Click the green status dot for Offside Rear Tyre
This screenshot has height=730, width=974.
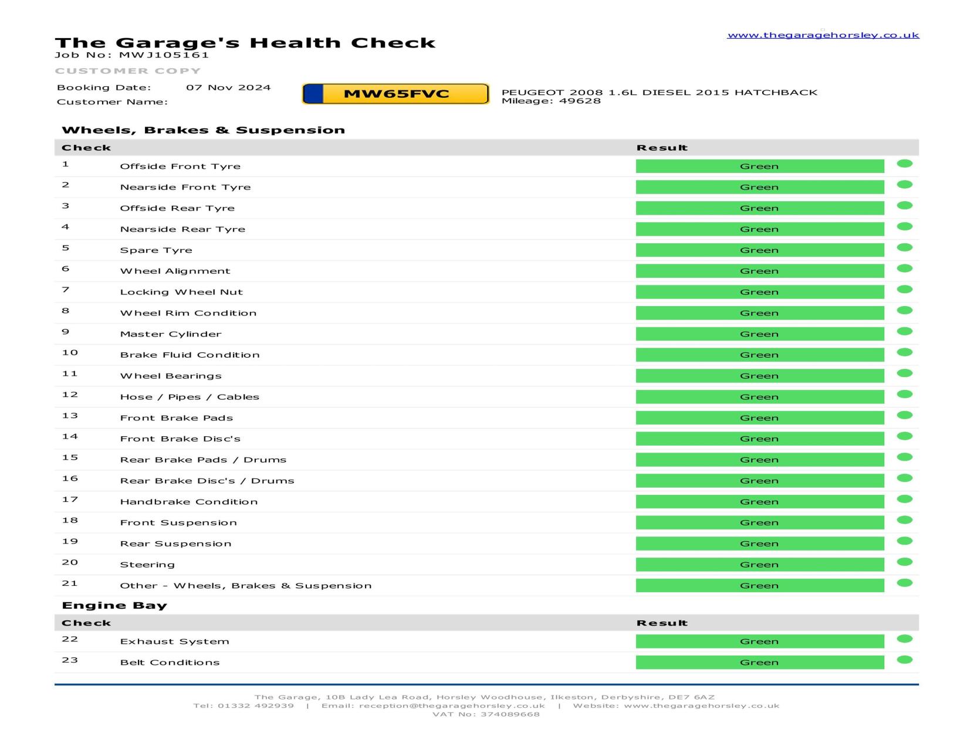coord(904,206)
